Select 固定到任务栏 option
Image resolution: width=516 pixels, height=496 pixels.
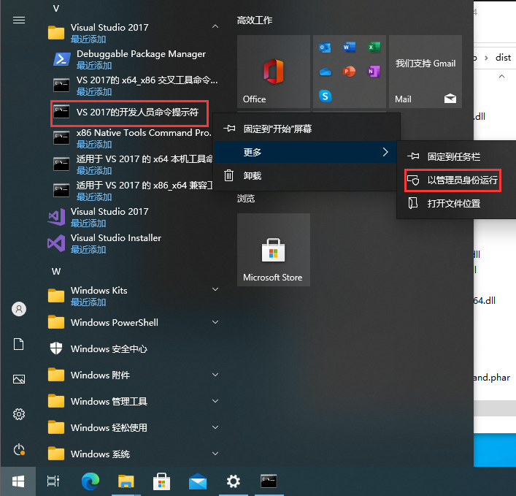pos(457,157)
